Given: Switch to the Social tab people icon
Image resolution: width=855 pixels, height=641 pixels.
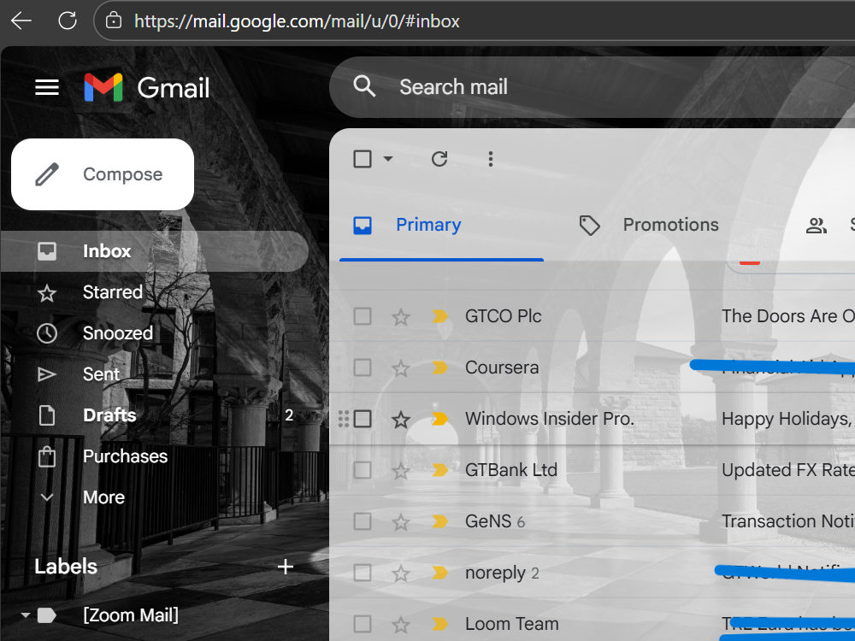Looking at the screenshot, I should pyautogui.click(x=817, y=225).
